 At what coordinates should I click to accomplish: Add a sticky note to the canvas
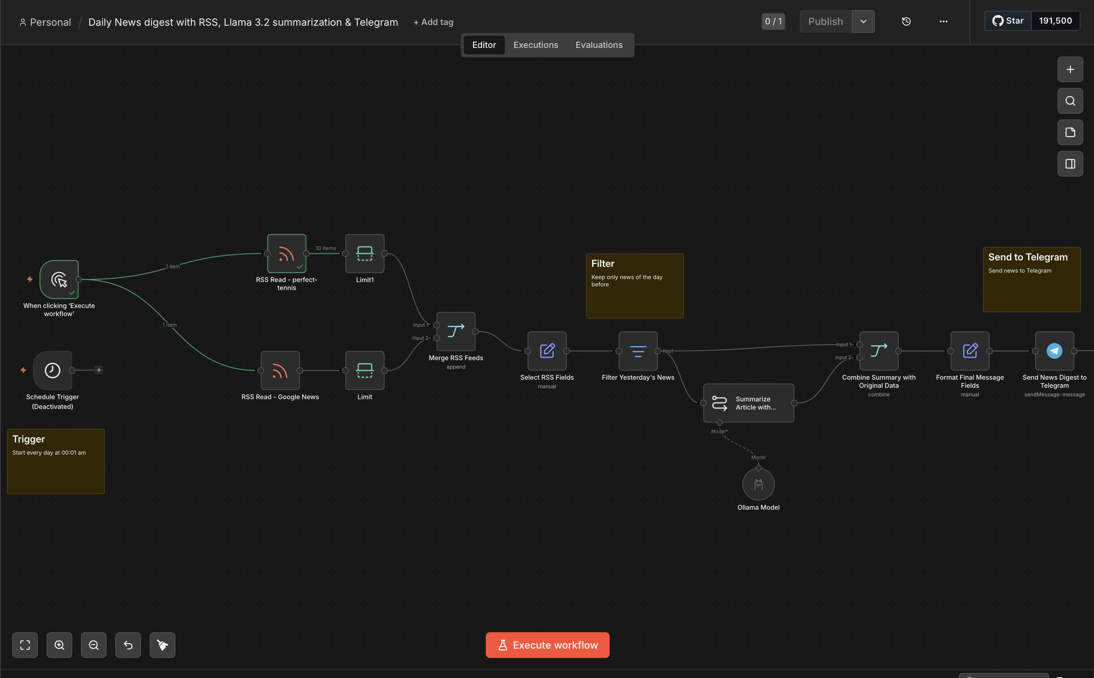[1070, 132]
